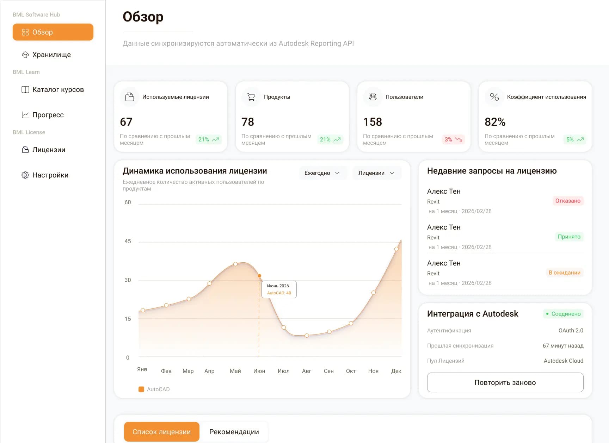This screenshot has width=609, height=443.
Task: Click the Повторить заново button
Action: click(x=505, y=382)
